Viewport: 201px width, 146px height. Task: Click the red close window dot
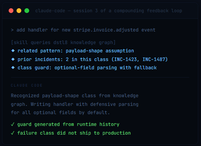[11, 11]
